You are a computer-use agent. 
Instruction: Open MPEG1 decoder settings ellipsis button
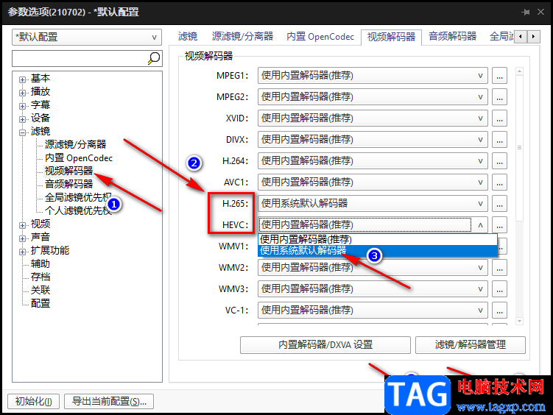pos(499,76)
